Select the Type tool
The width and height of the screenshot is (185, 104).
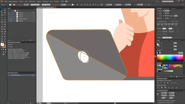pyautogui.click(x=5, y=15)
